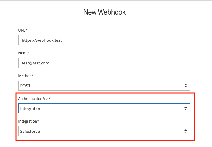Click the Authenticates Via label
This screenshot has width=212, height=147.
34,99
